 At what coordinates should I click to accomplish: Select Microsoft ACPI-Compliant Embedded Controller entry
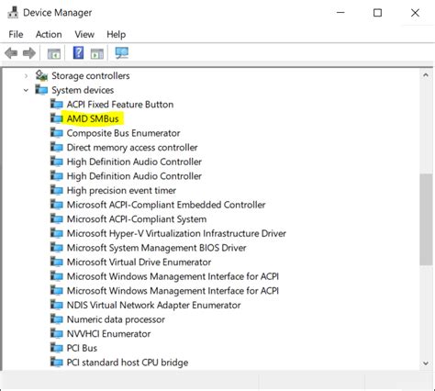coord(166,205)
